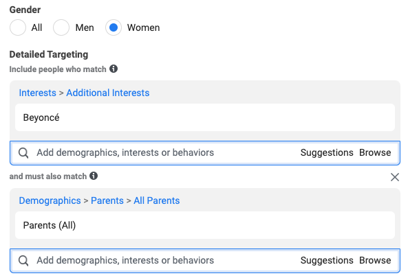Click the search magnifier in first targeting field
Screen dimensions: 408x278
pos(23,153)
